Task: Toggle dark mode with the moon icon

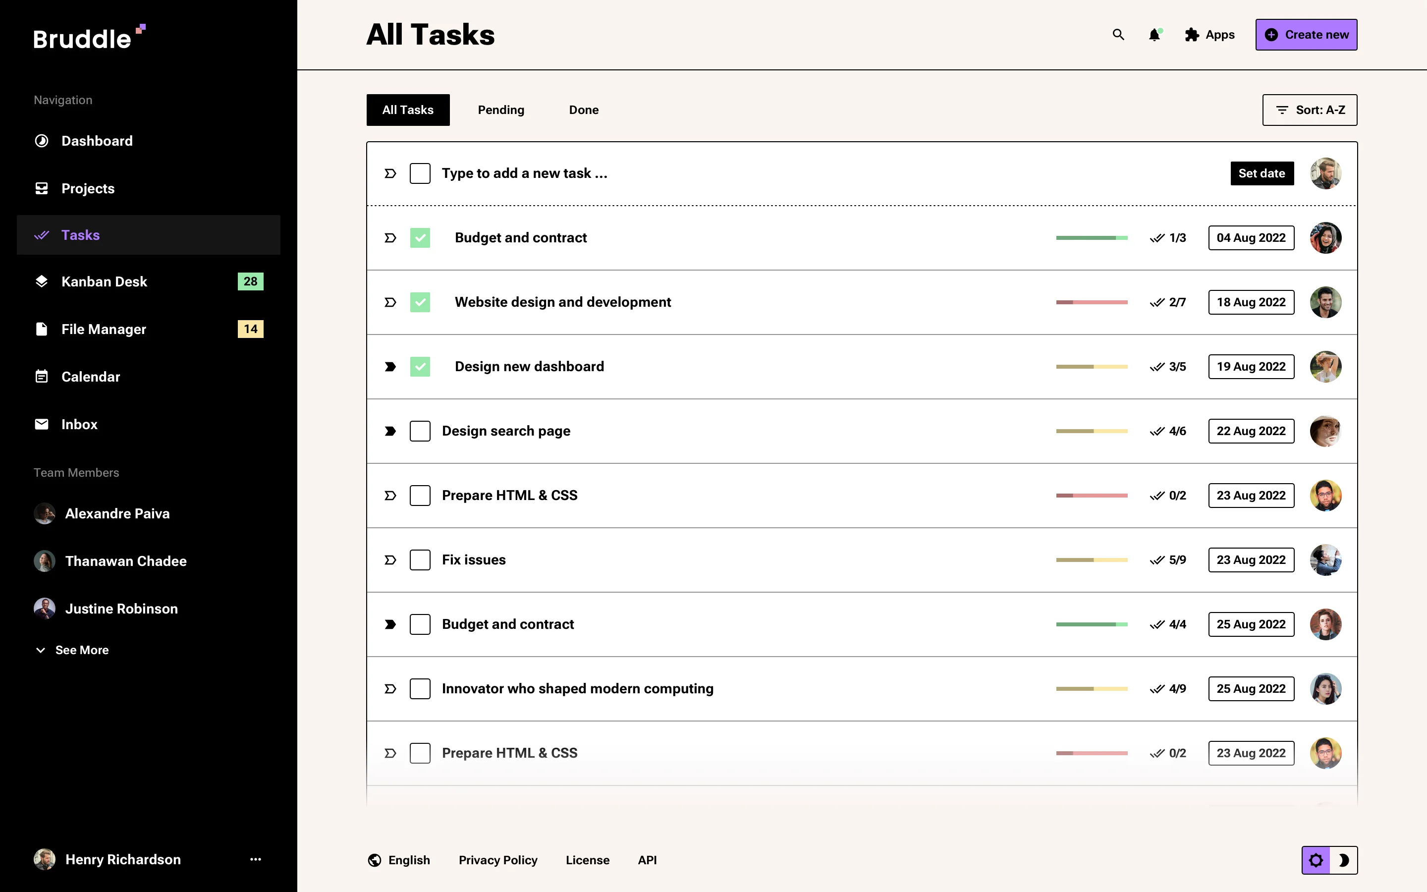Action: (1345, 860)
